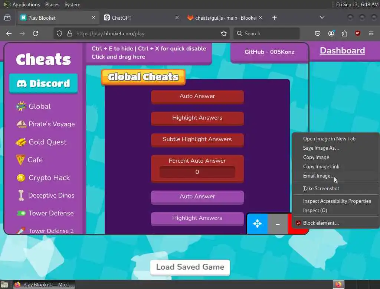Click the padlock site info icon

(x=70, y=33)
